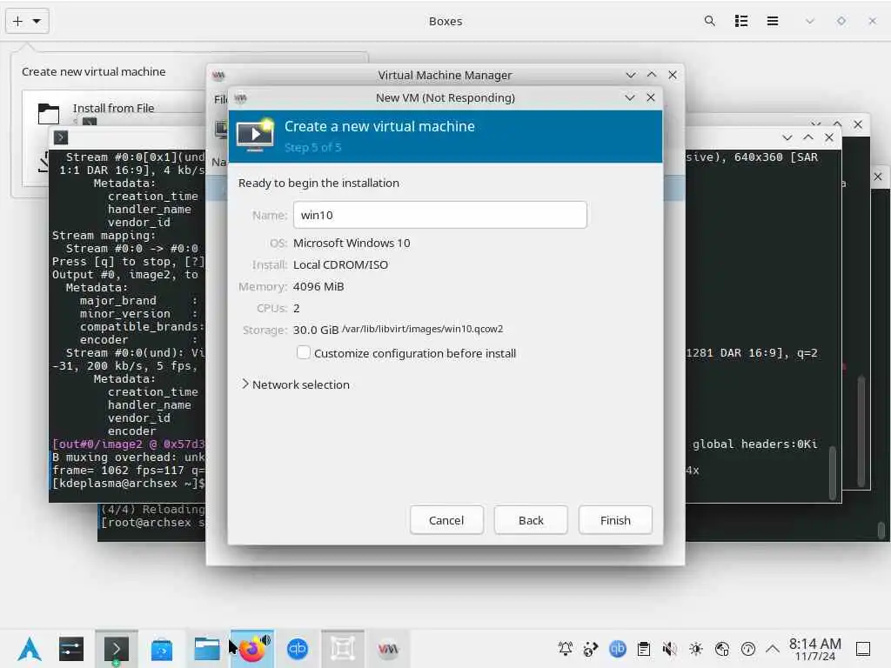Screen dimensions: 891x668
Task: Click the show desktop button
Action: [863, 649]
